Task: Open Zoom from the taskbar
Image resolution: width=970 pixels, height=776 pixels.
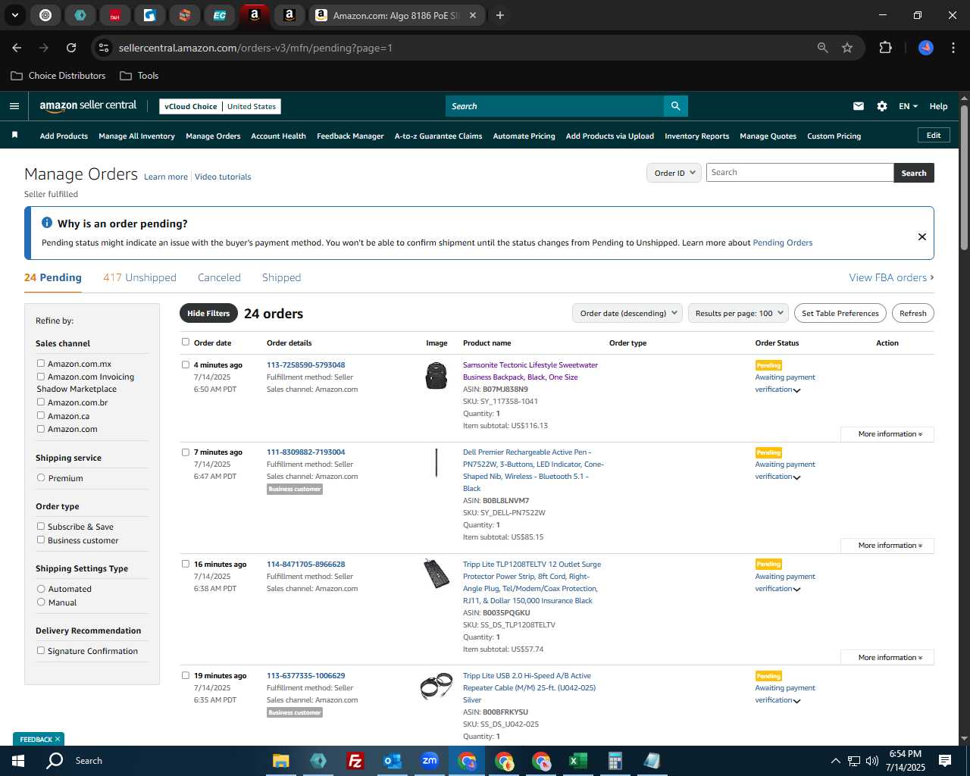Action: [430, 761]
